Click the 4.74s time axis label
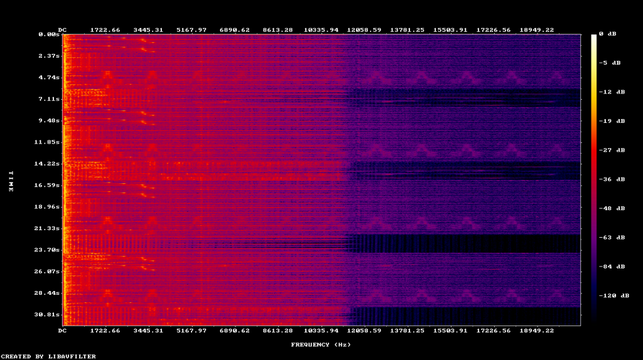Image resolution: width=643 pixels, height=360 pixels. click(49, 77)
